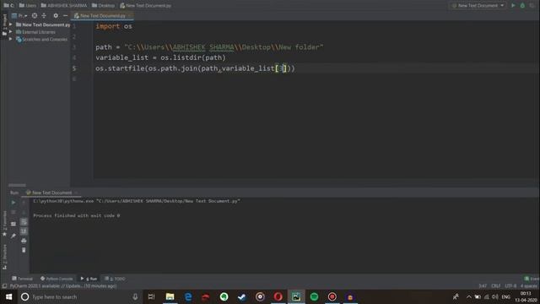Click cursor position 3:47 in status bar

483,286
